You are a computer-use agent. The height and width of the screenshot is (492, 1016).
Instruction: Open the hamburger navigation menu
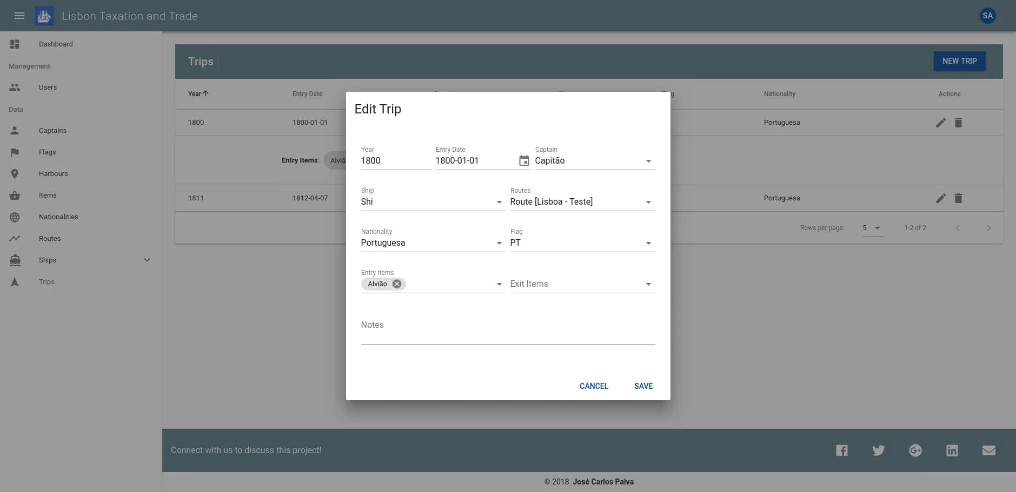(19, 16)
